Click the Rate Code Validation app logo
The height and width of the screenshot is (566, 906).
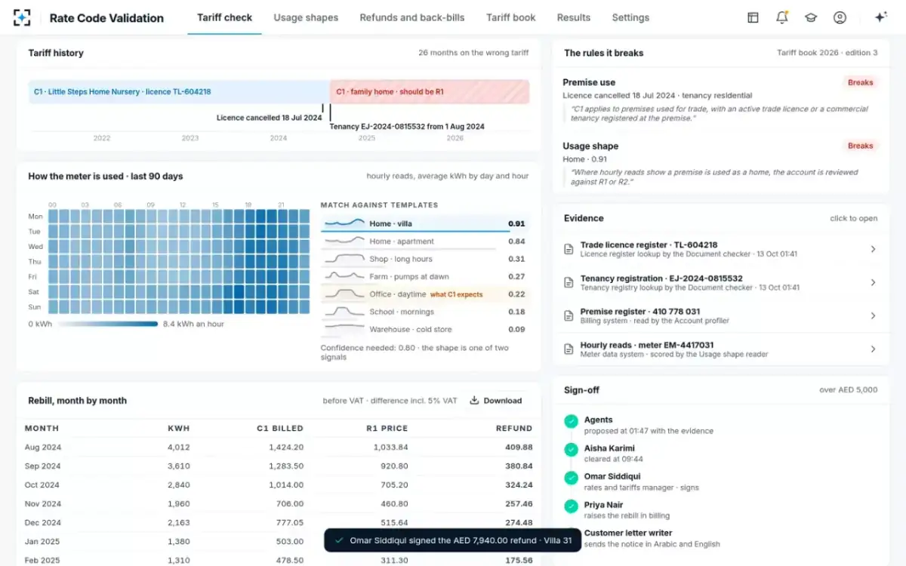coord(23,17)
